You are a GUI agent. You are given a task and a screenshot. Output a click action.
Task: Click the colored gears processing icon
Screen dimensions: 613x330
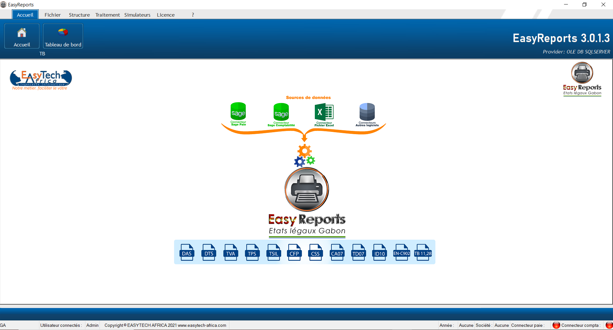[x=305, y=156]
